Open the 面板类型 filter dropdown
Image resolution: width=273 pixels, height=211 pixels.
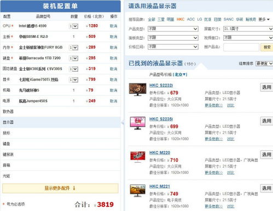173,38
